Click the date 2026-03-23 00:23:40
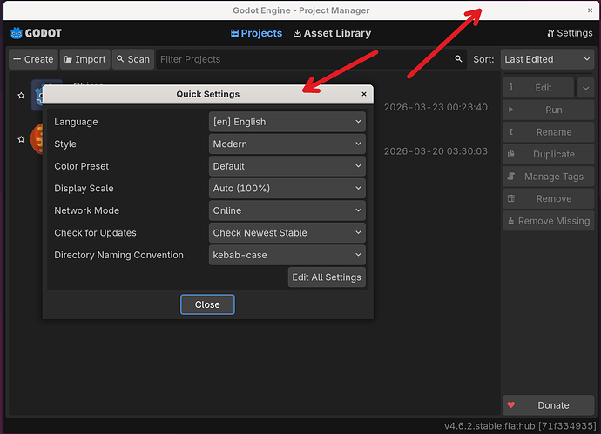The height and width of the screenshot is (434, 601). (x=436, y=107)
